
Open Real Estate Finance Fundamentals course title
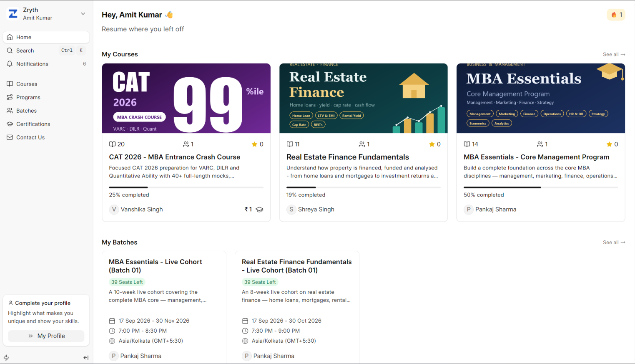point(348,157)
